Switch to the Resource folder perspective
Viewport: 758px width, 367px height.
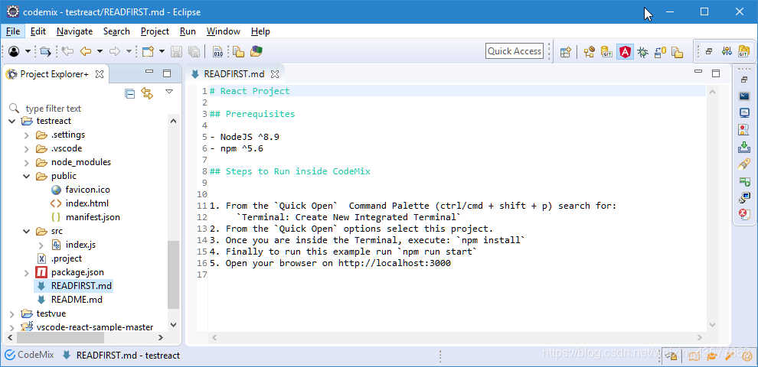click(x=678, y=52)
